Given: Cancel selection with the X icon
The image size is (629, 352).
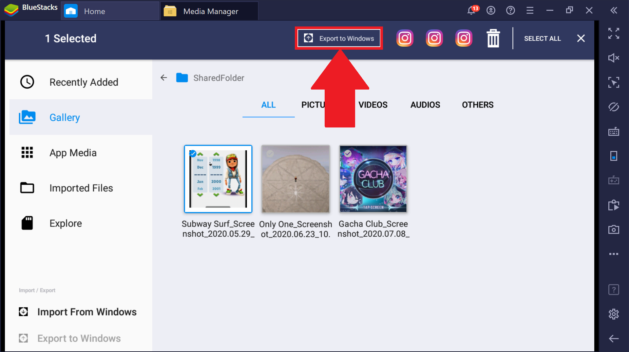Looking at the screenshot, I should (581, 38).
